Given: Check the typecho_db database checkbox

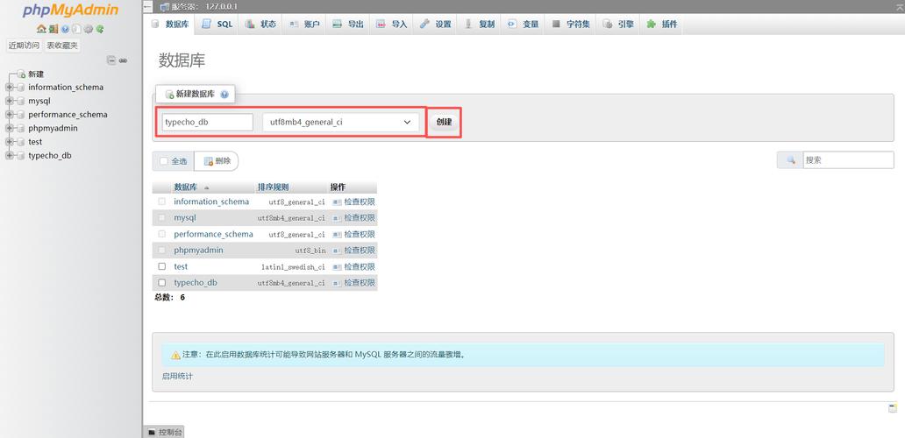Looking at the screenshot, I should pyautogui.click(x=162, y=282).
